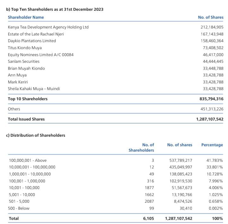The width and height of the screenshot is (228, 224).
Task: Select the '100,001 - 1,000,000' range
Action: tap(27, 181)
